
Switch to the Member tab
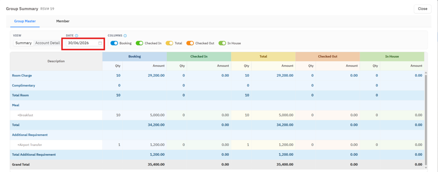63,21
